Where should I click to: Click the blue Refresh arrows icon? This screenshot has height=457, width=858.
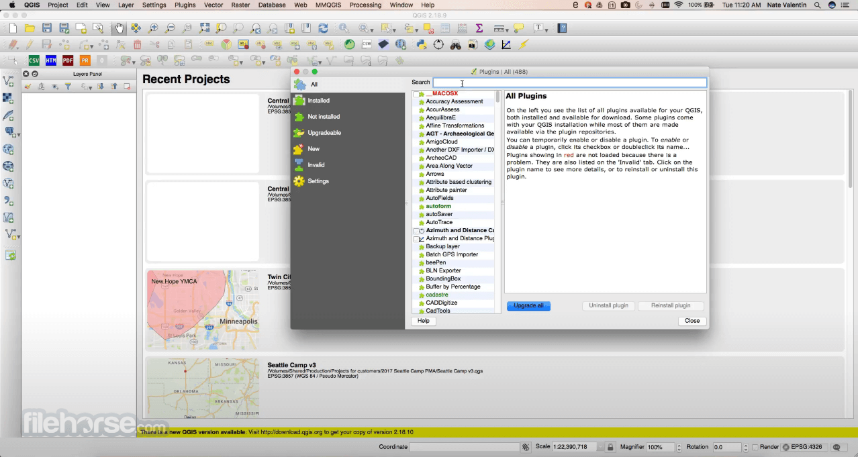(323, 28)
